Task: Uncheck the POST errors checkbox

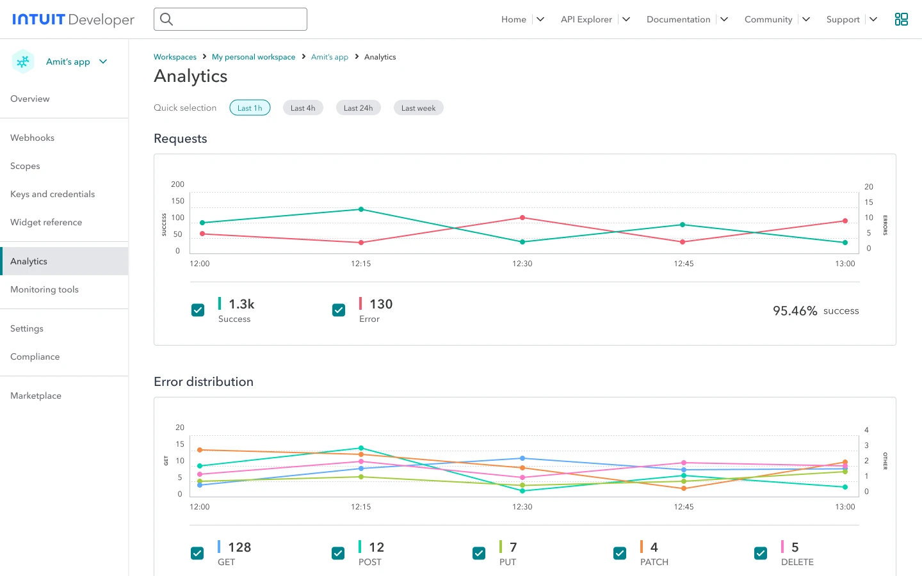Action: 338,554
